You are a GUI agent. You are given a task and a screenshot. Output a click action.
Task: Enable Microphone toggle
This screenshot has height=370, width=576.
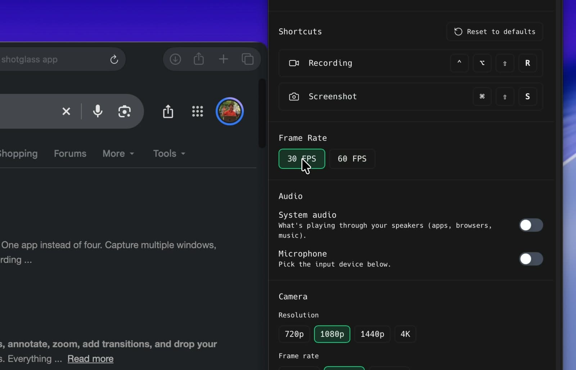(531, 259)
